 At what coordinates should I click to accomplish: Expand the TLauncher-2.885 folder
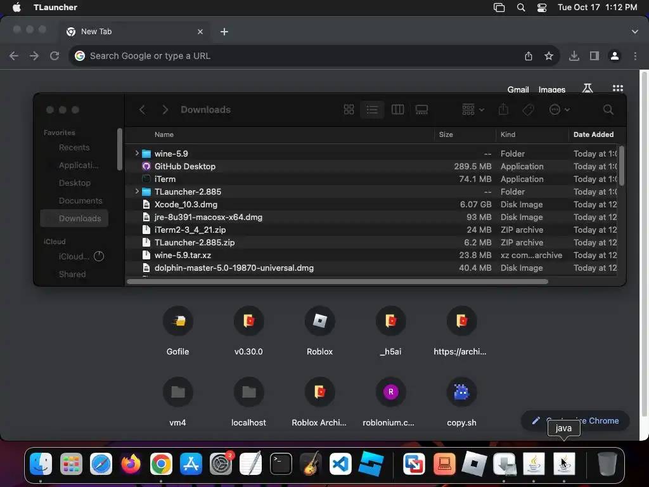pyautogui.click(x=137, y=192)
